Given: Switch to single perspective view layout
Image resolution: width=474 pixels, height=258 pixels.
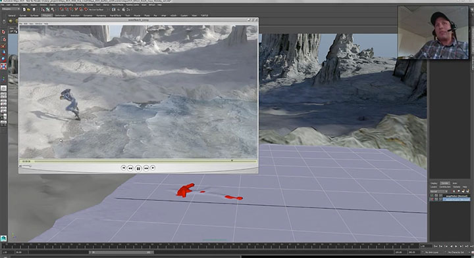Looking at the screenshot, I should tap(4, 89).
